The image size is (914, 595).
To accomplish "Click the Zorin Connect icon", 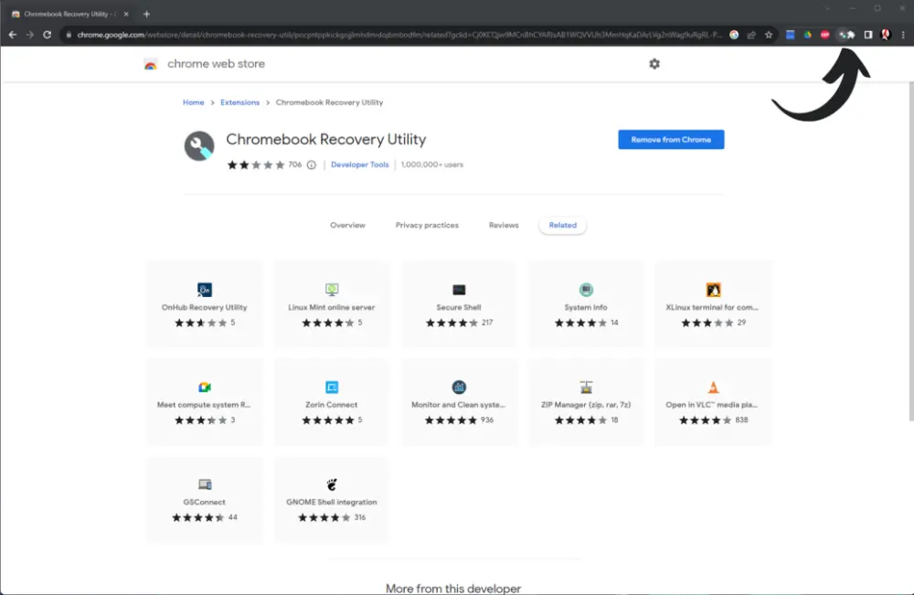I will (332, 387).
